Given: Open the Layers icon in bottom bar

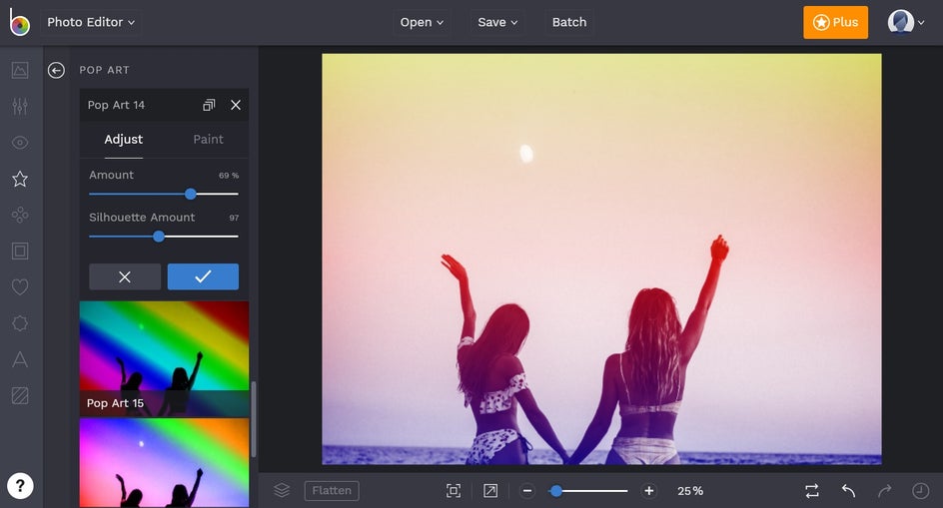Looking at the screenshot, I should click(x=282, y=491).
